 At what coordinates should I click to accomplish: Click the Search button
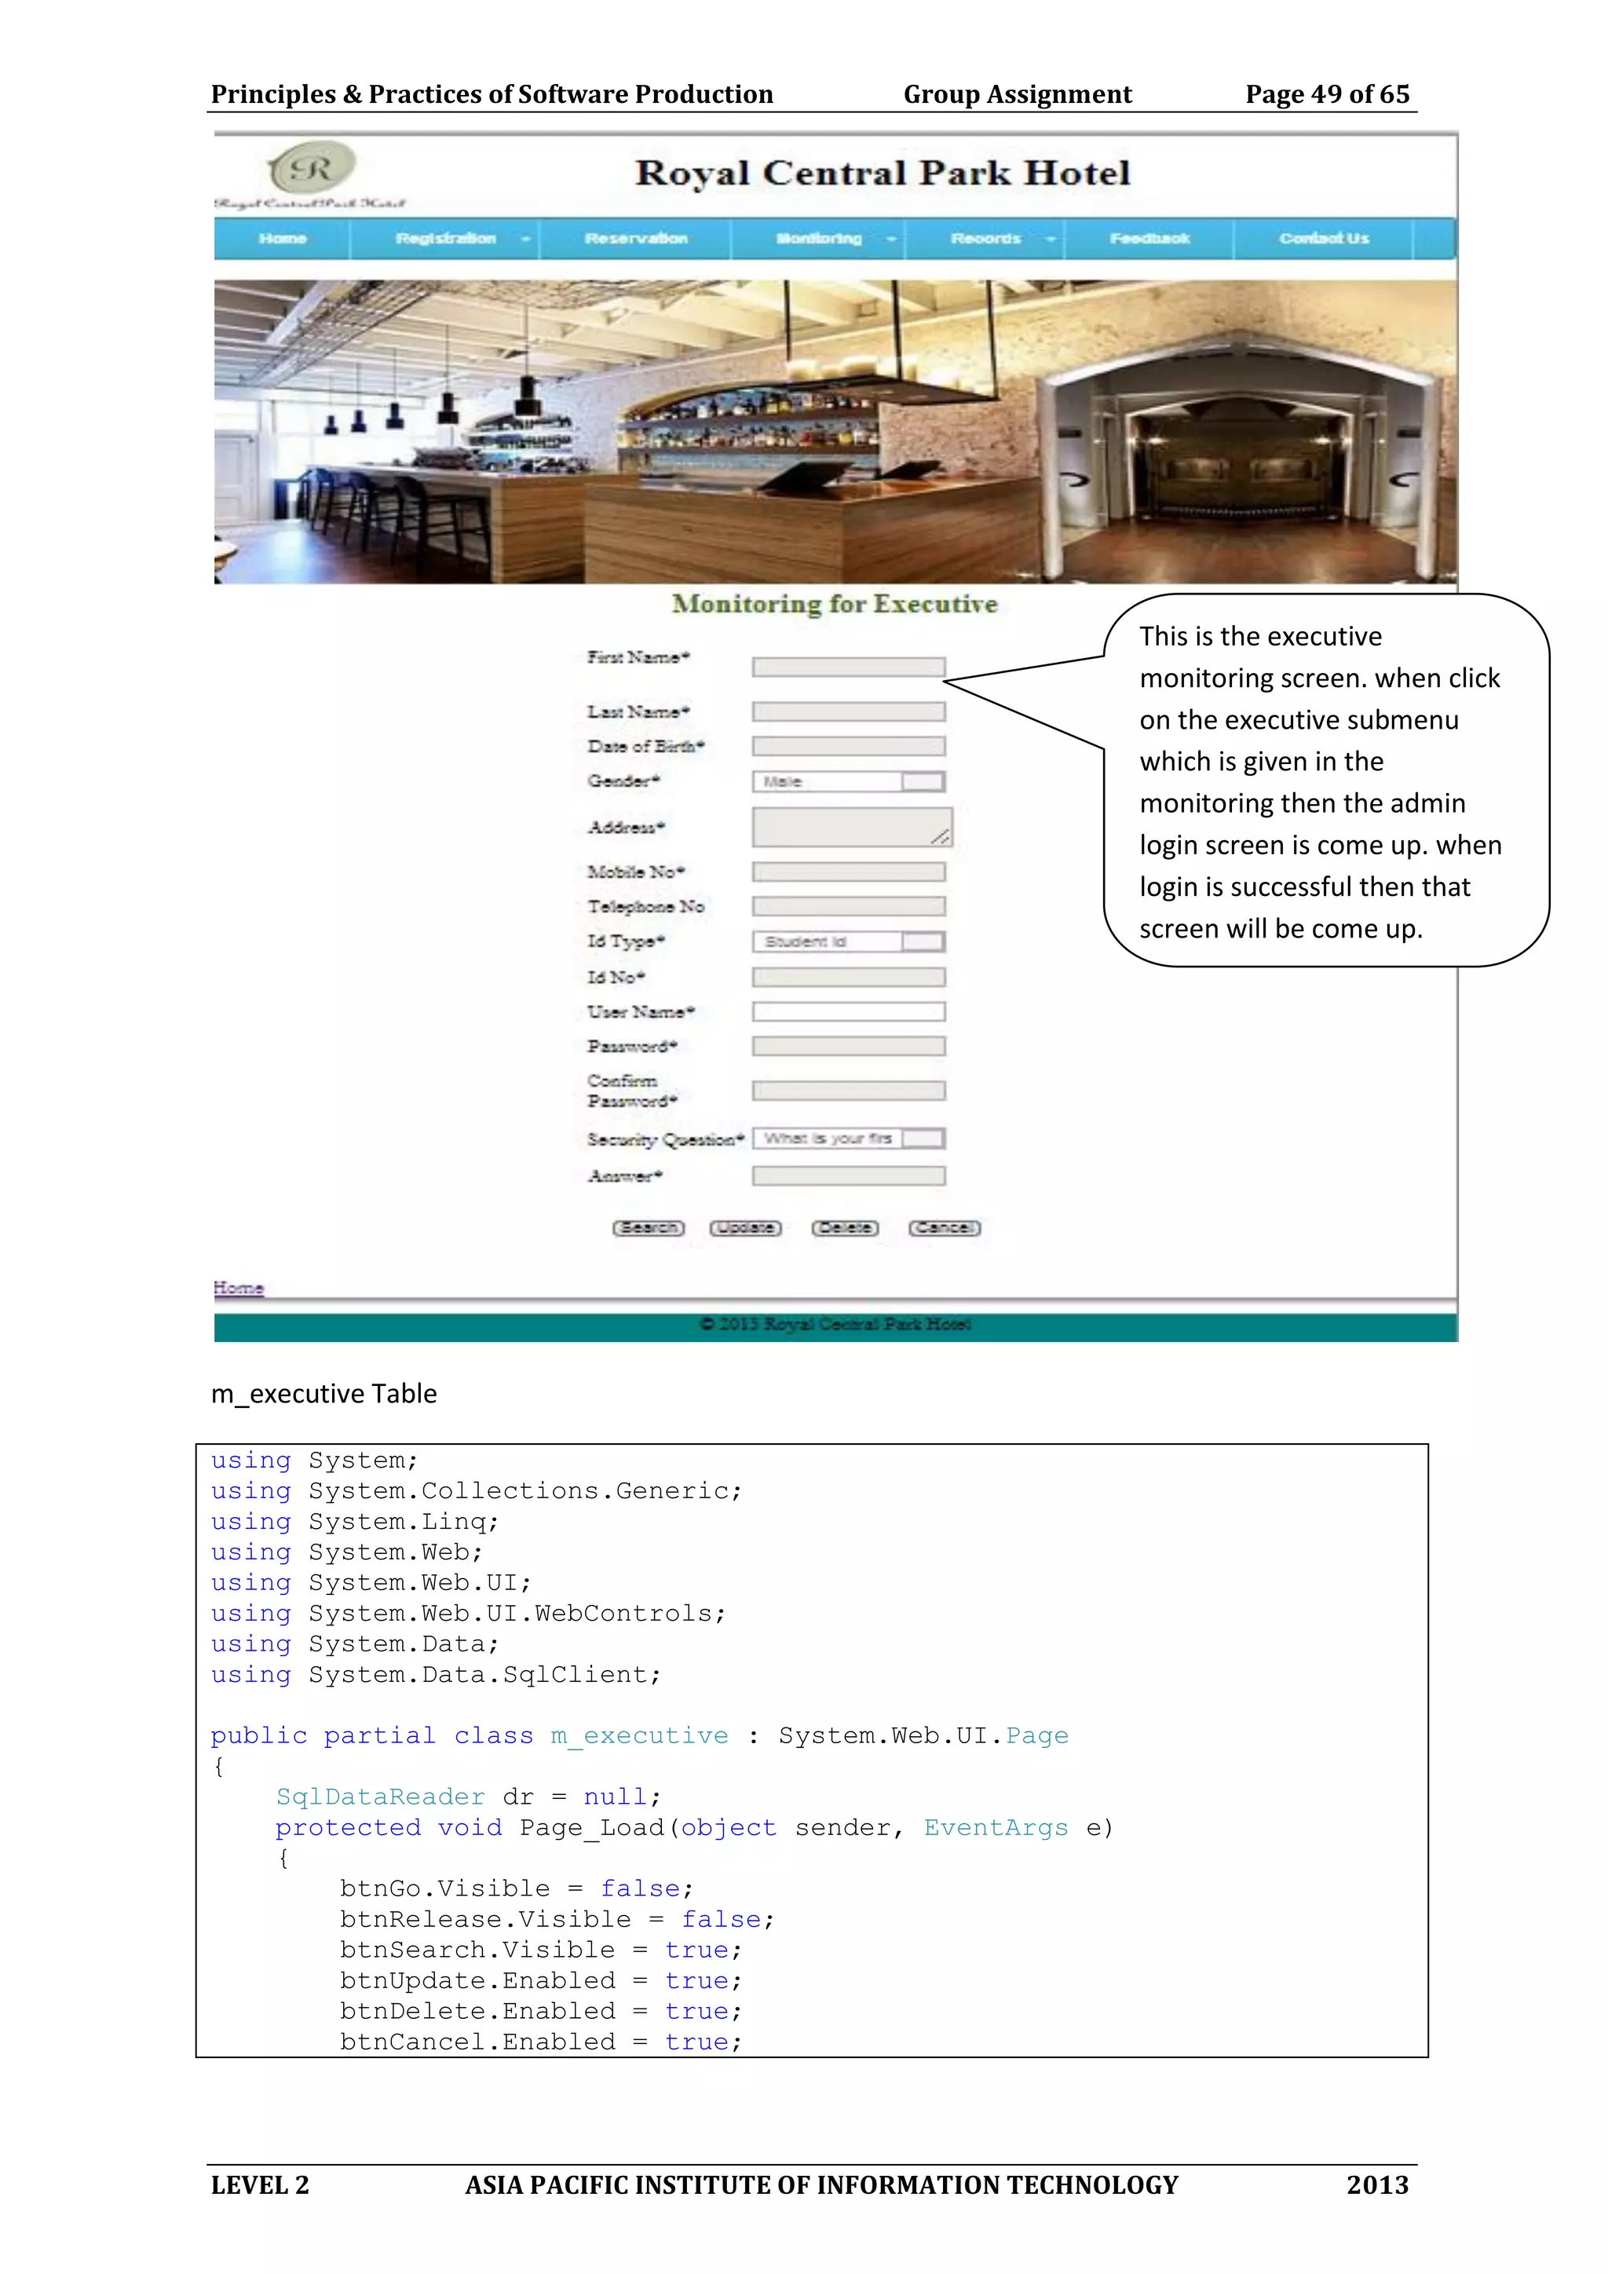pyautogui.click(x=649, y=1228)
